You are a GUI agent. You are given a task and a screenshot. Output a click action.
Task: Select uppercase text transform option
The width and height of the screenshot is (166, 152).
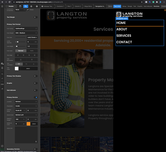(x=19, y=64)
